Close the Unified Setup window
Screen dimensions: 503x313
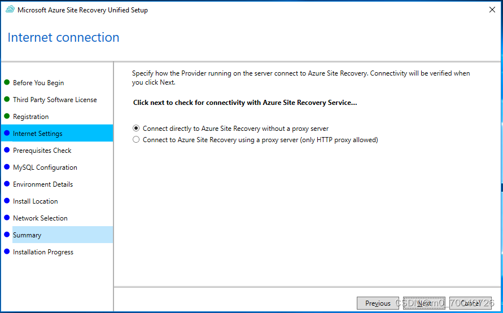click(x=492, y=10)
